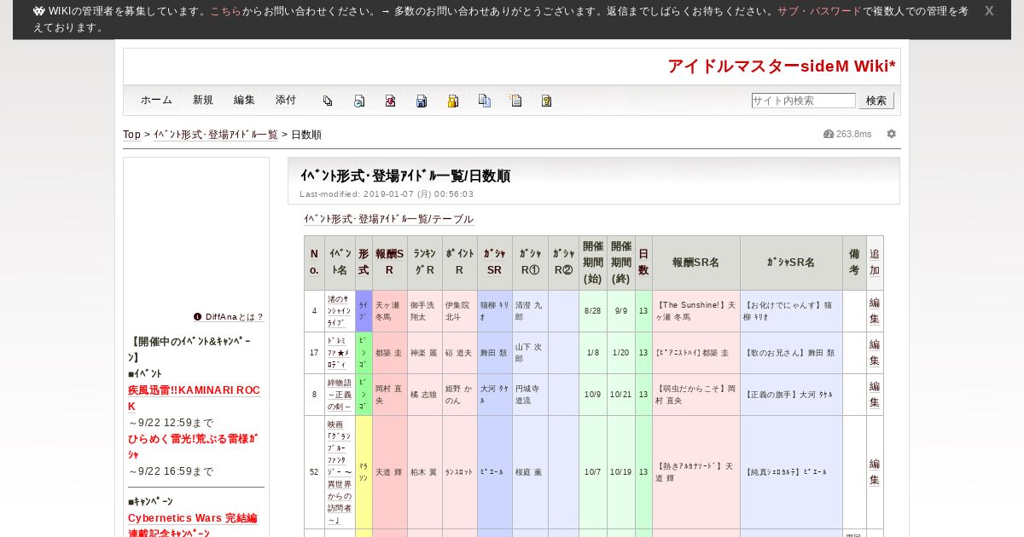Click the new-page sparkle list icon in the toolbar
1024x537 pixels.
point(515,101)
